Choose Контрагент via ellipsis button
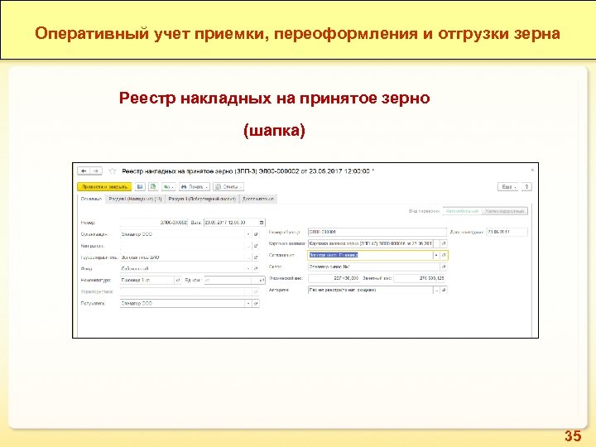Screen dimensions: 596x447 click(x=248, y=246)
